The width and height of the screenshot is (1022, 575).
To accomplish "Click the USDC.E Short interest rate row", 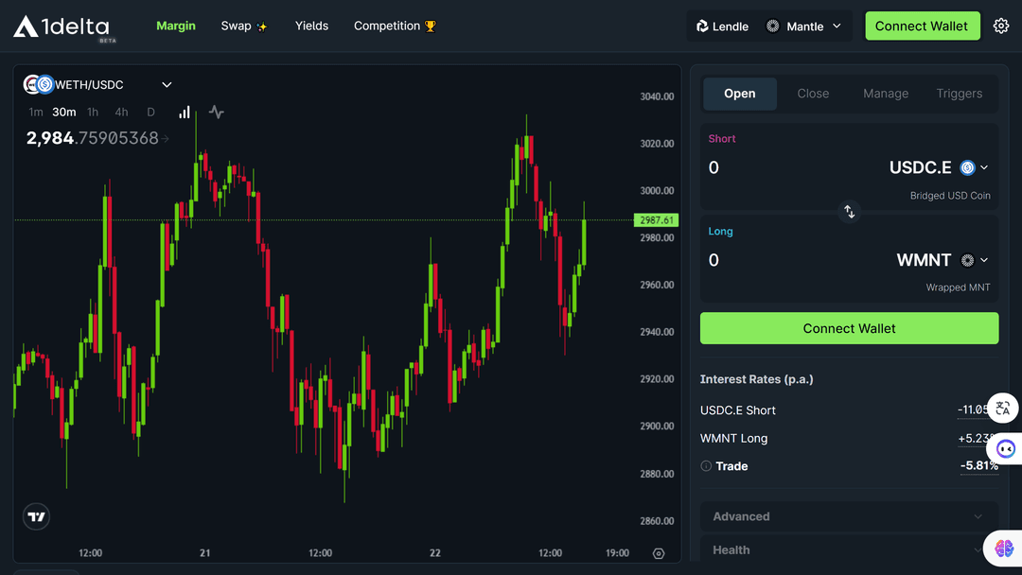I will point(849,410).
